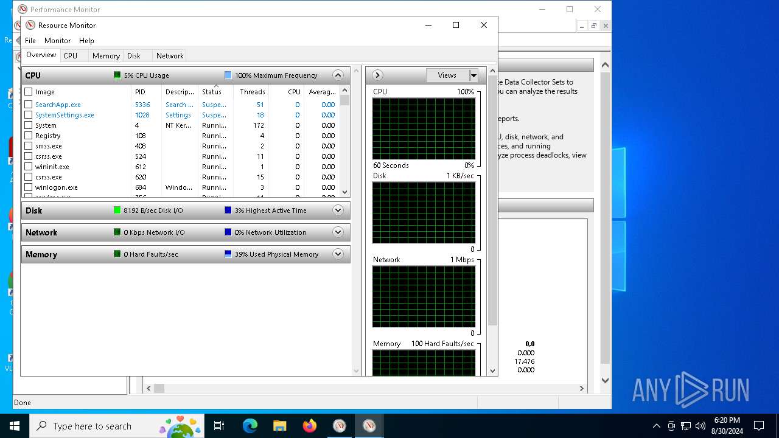Switch to Performance Monitor taskbar icon
Screen dimensions: 779x438
(x=340, y=426)
